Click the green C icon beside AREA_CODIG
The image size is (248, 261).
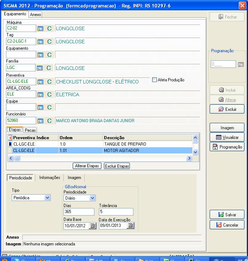[x=49, y=94]
